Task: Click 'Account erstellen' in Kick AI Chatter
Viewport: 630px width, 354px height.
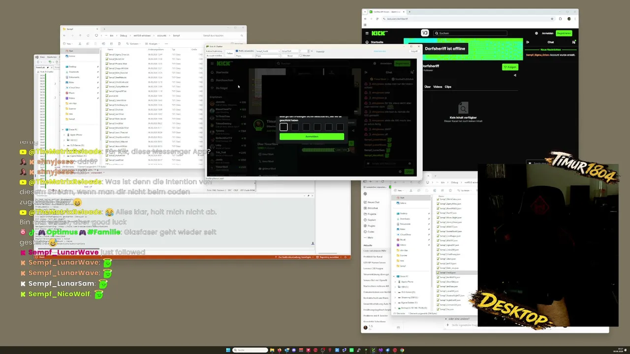Action: [x=214, y=56]
